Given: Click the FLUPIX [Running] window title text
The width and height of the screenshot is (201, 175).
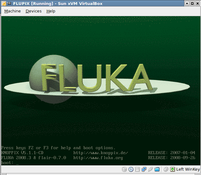Looking at the screenshot, I should (x=58, y=3).
